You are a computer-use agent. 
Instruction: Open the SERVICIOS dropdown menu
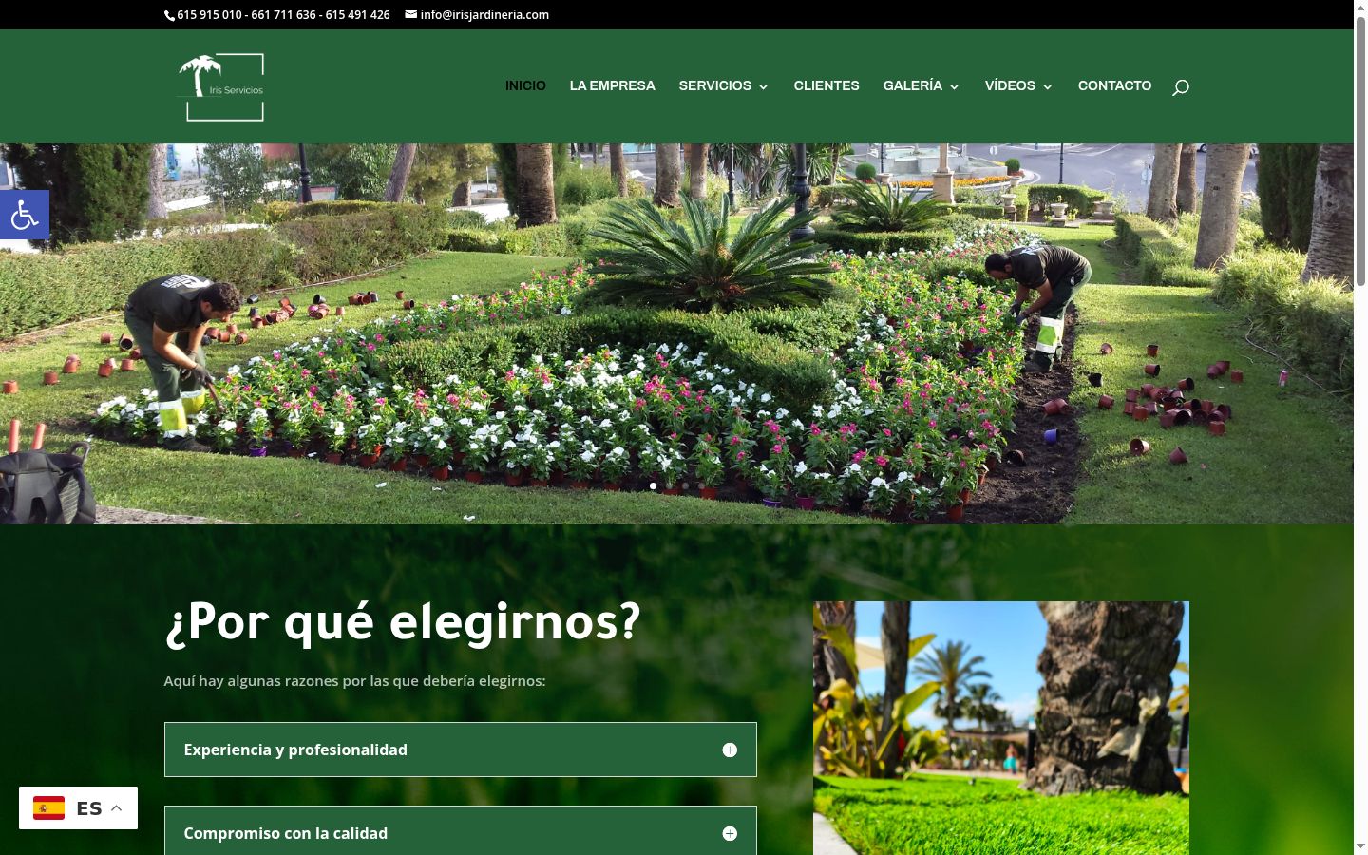[x=724, y=85]
